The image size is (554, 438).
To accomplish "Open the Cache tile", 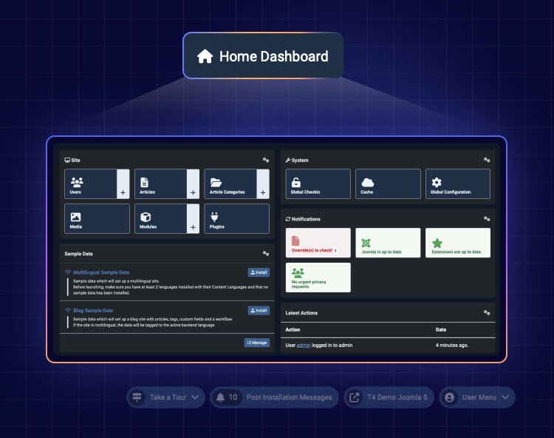I will tap(388, 183).
